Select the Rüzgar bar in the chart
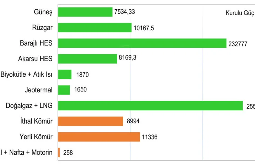This screenshot has height=167, width=255. (95, 27)
